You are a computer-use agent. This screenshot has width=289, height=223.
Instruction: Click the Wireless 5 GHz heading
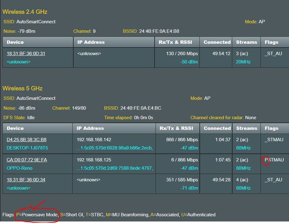click(22, 88)
